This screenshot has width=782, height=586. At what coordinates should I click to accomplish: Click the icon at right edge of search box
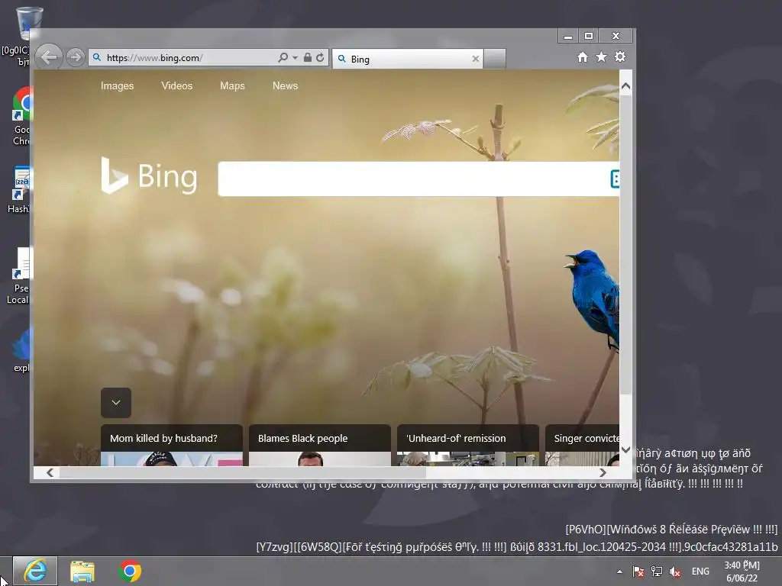[615, 179]
